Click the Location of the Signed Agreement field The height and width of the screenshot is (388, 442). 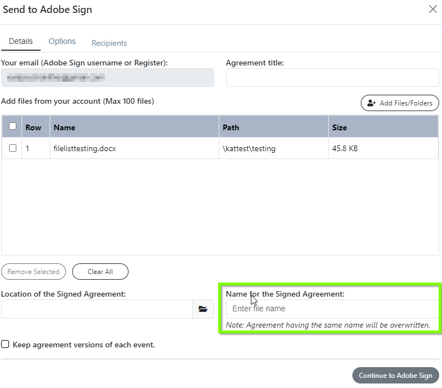pyautogui.click(x=97, y=309)
